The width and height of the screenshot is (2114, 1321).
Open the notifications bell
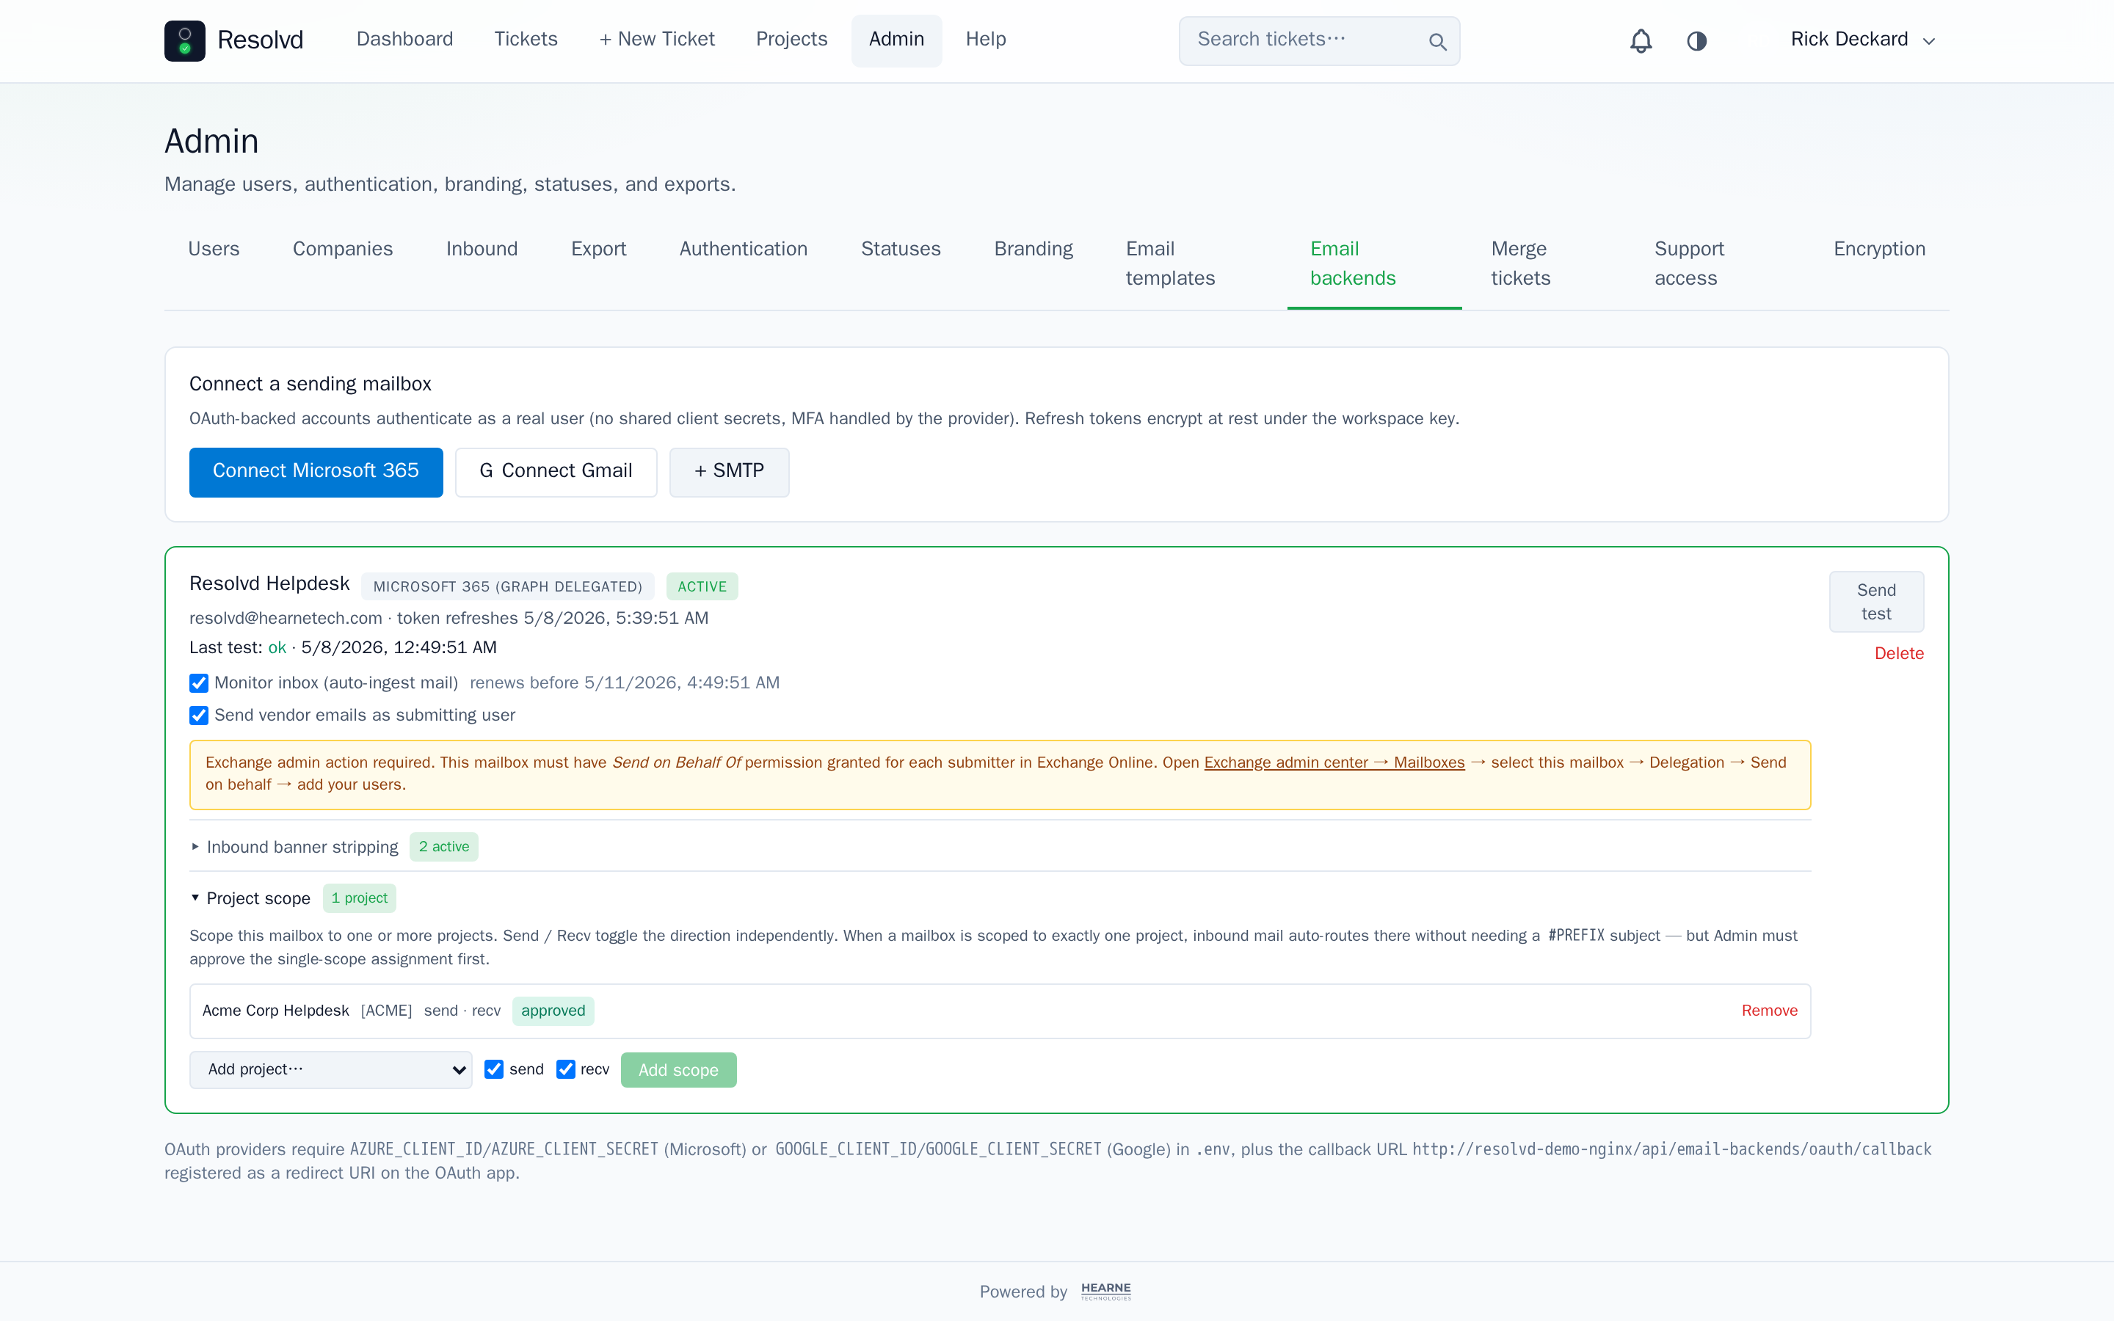coord(1641,41)
